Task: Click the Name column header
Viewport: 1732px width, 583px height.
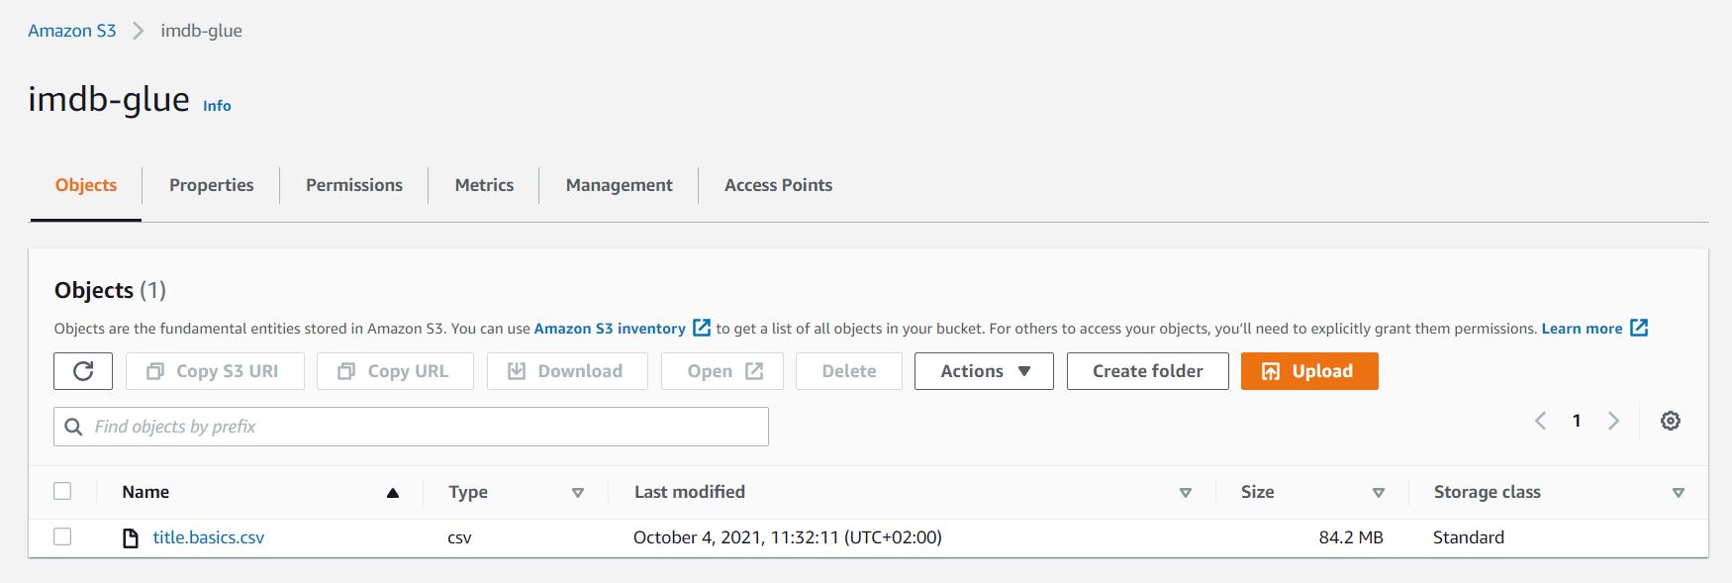Action: click(145, 492)
